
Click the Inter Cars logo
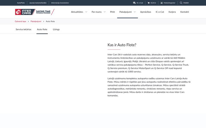click(25, 12)
